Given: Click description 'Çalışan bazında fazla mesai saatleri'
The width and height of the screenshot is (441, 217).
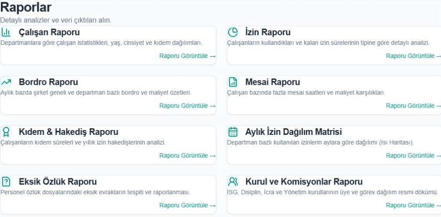Looking at the screenshot, I should pyautogui.click(x=306, y=93).
